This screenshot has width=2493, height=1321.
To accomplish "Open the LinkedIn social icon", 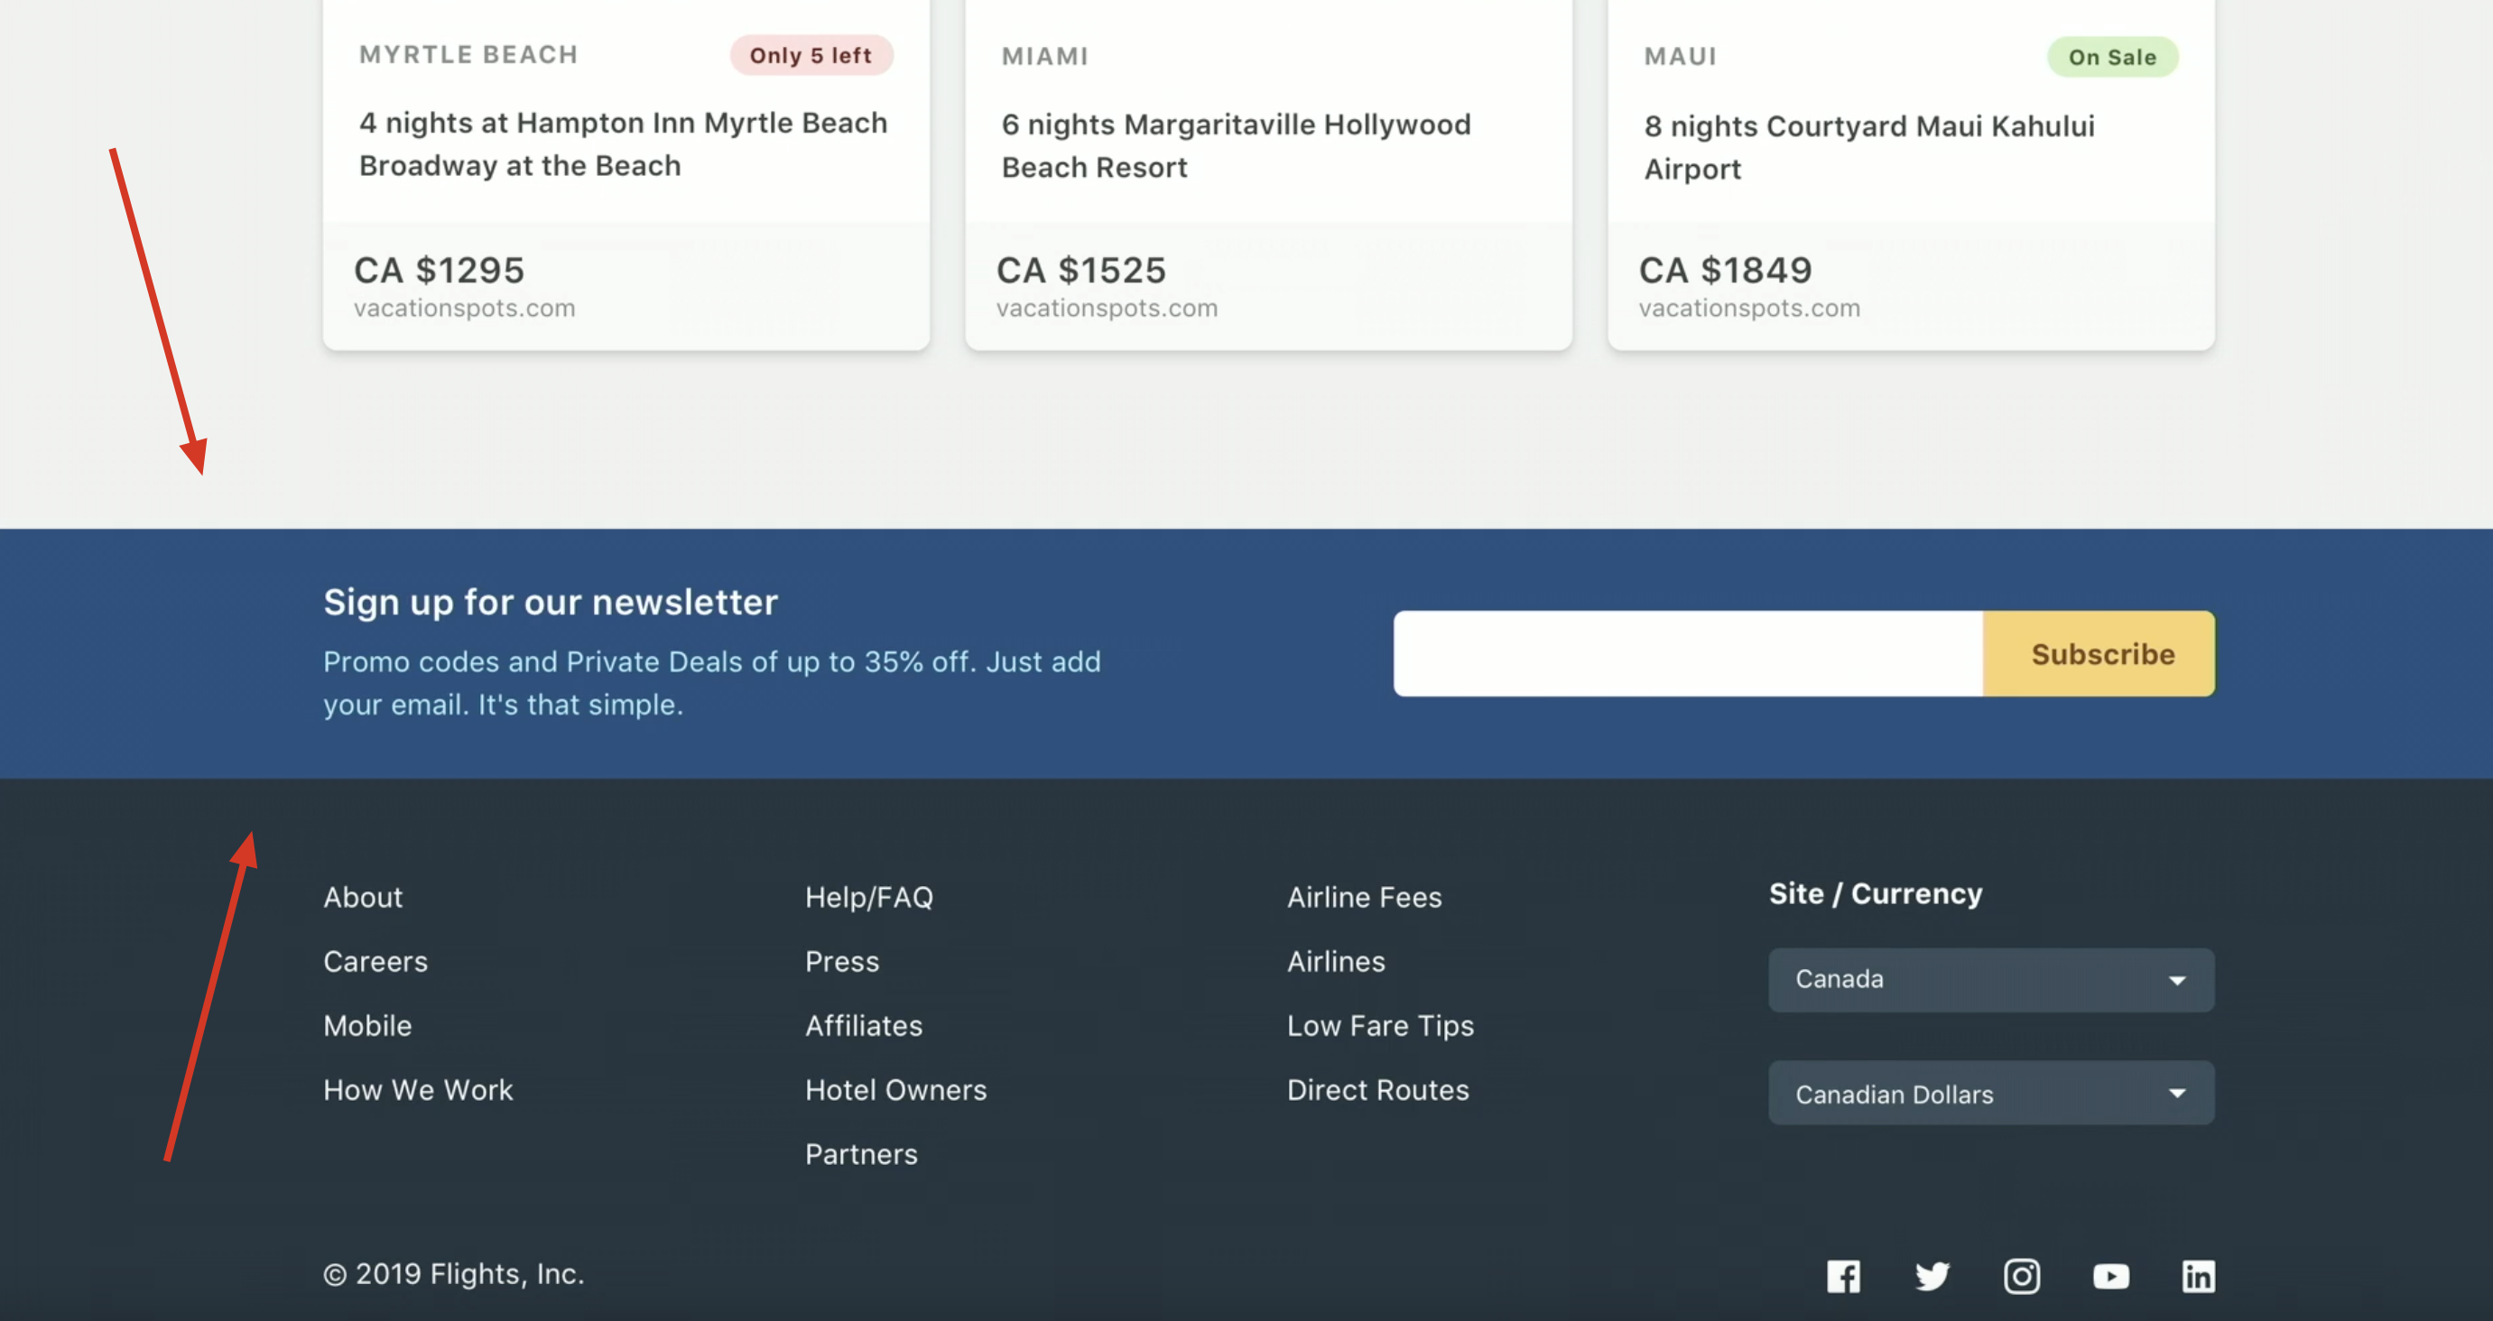I will pyautogui.click(x=2198, y=1276).
